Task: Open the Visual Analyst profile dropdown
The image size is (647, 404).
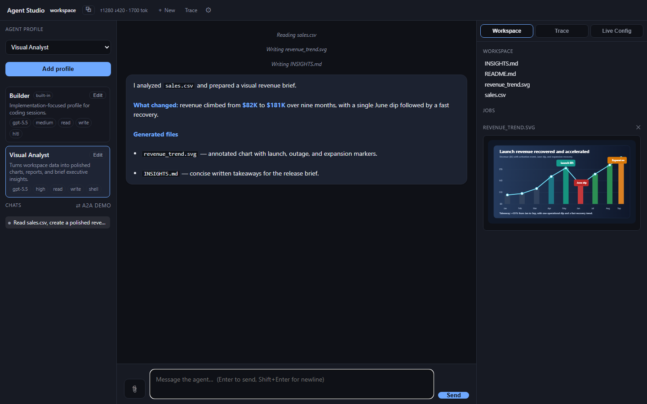Action: [58, 47]
